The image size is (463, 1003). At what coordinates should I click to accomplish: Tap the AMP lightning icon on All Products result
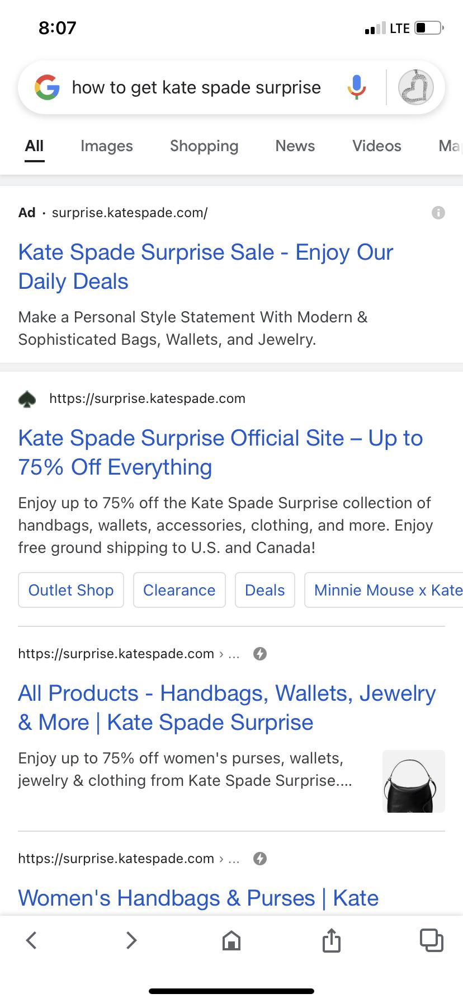coord(260,653)
